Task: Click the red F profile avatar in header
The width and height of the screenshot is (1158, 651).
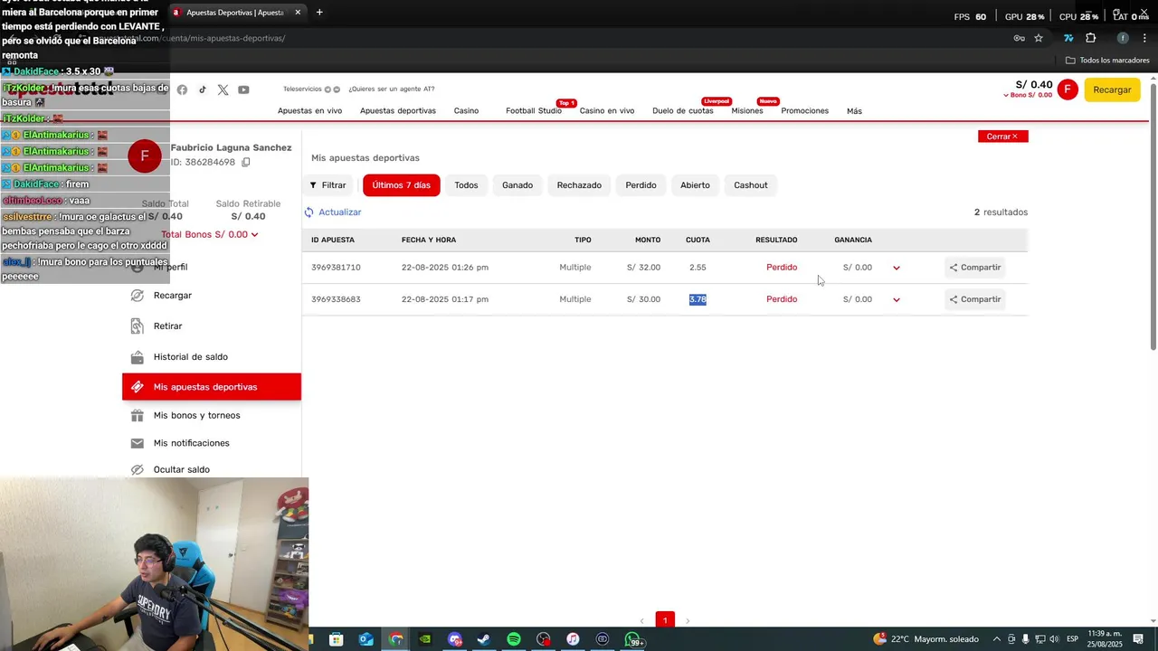Action: [1068, 90]
